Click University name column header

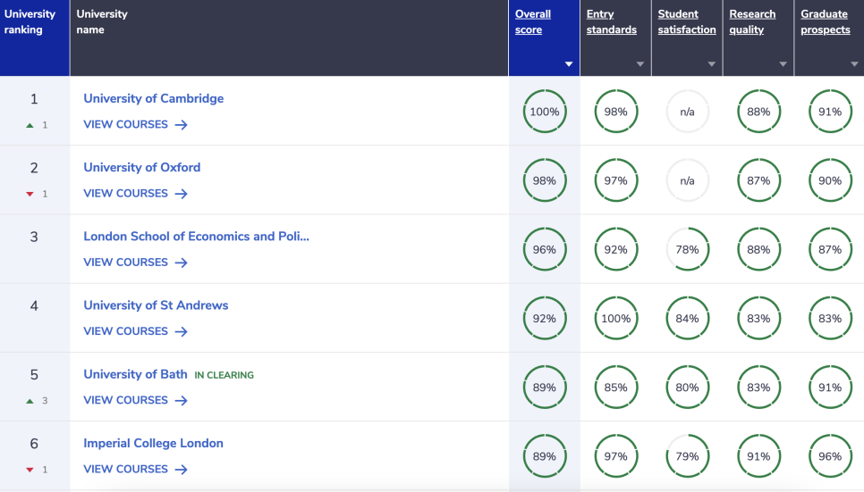tap(289, 38)
